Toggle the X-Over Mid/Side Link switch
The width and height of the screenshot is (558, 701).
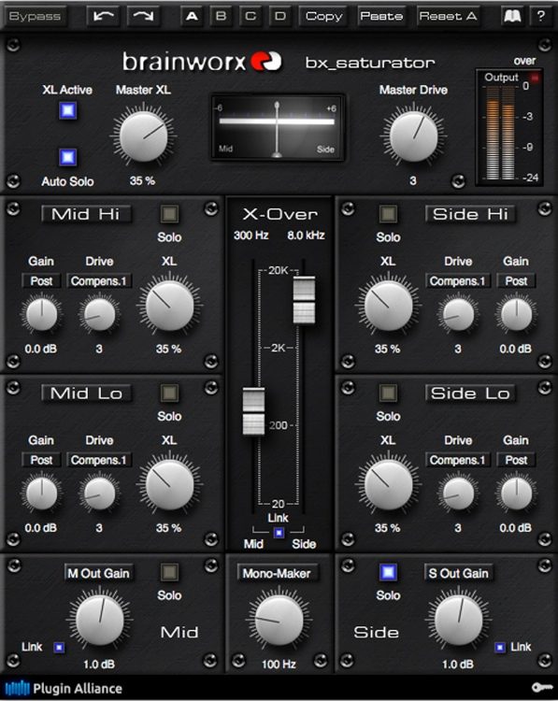tap(279, 533)
